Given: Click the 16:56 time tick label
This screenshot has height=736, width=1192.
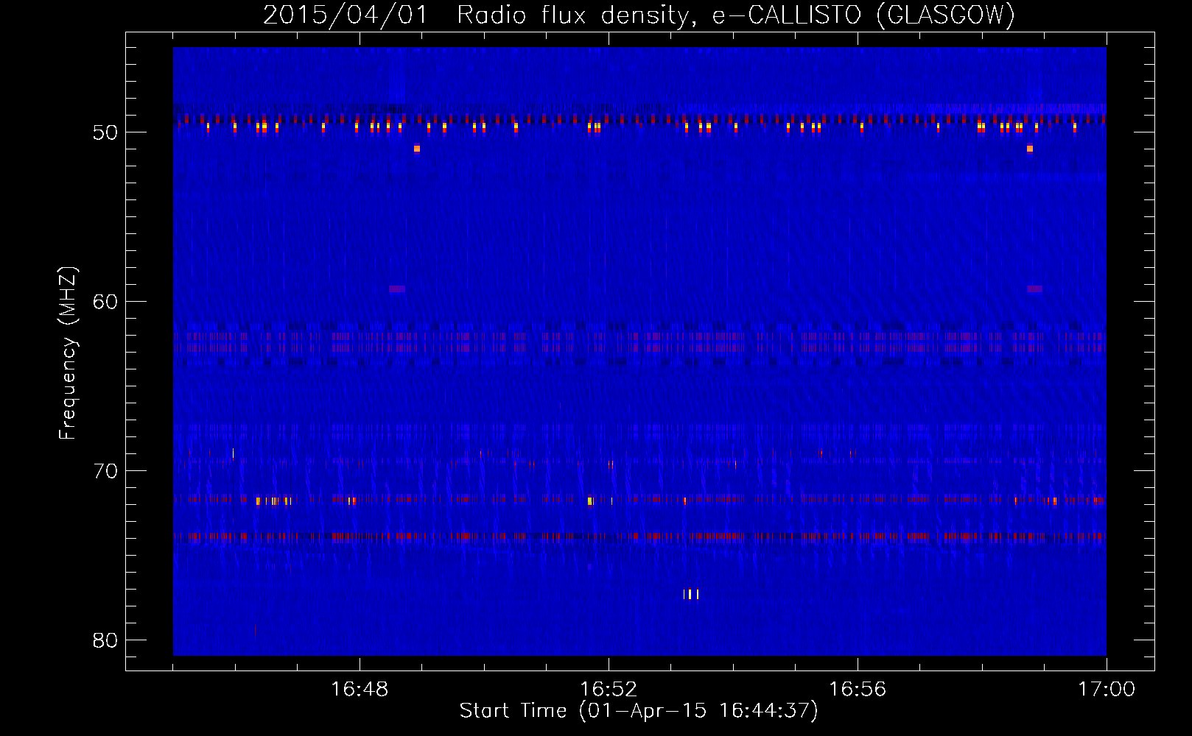Looking at the screenshot, I should click(858, 690).
